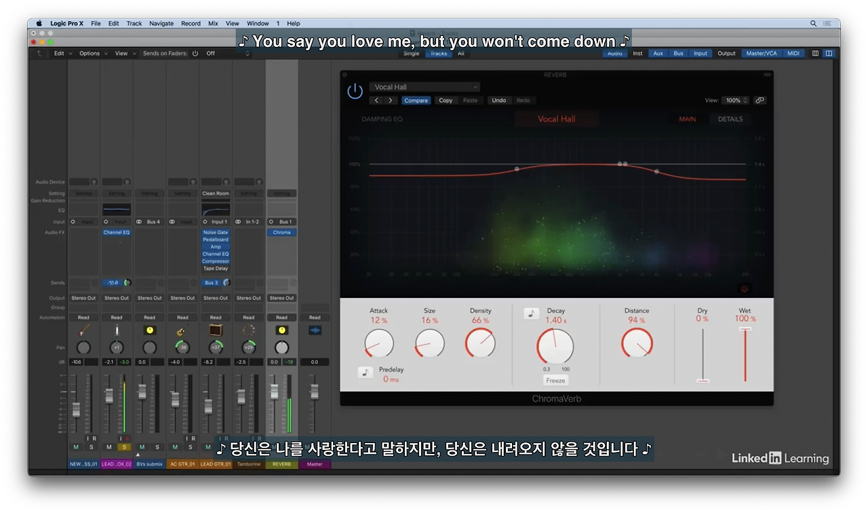The height and width of the screenshot is (513, 868).
Task: Open the View 100% zoom dropdown
Action: [x=735, y=100]
